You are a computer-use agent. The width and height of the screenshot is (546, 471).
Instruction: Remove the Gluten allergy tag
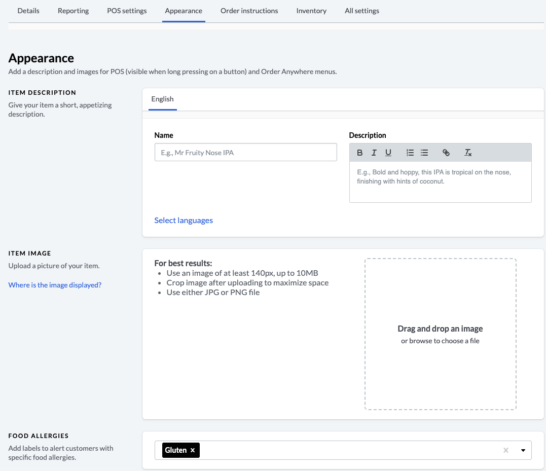193,450
